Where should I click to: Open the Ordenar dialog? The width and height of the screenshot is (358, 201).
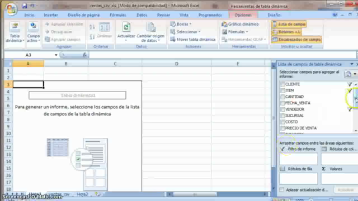(105, 31)
